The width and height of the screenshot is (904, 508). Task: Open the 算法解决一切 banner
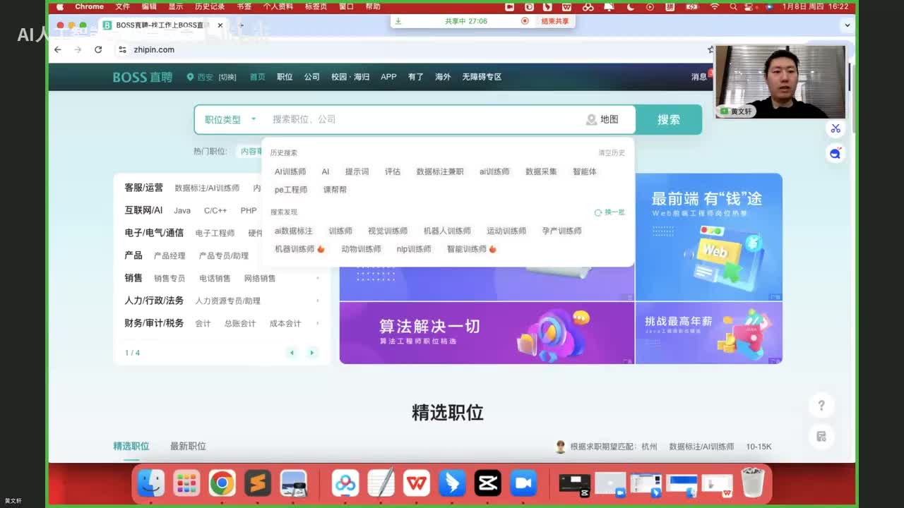(487, 333)
